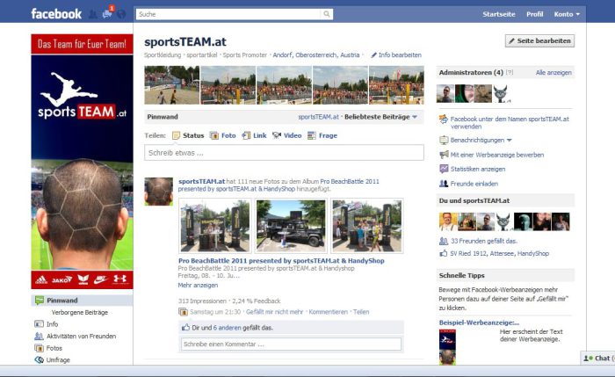Open Pro BeachBattle 2011 album title link
Image resolution: width=615 pixels, height=377 pixels.
pos(281,260)
